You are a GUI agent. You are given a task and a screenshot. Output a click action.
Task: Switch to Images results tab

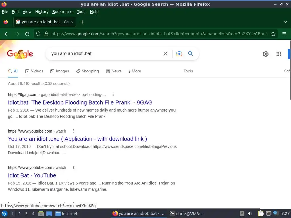tap(60, 71)
